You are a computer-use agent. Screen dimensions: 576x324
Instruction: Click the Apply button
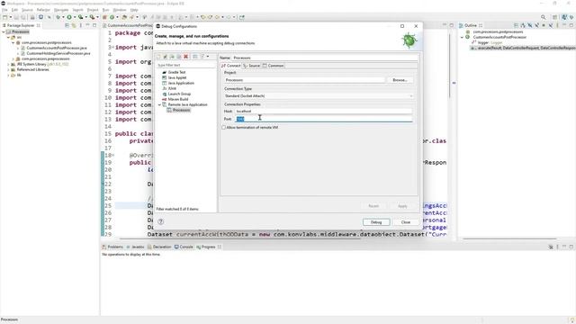tap(402, 206)
